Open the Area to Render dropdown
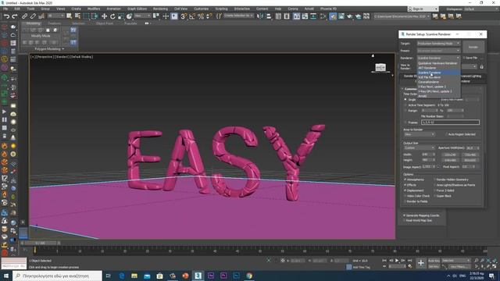This screenshot has width=500, height=281. coord(419,134)
